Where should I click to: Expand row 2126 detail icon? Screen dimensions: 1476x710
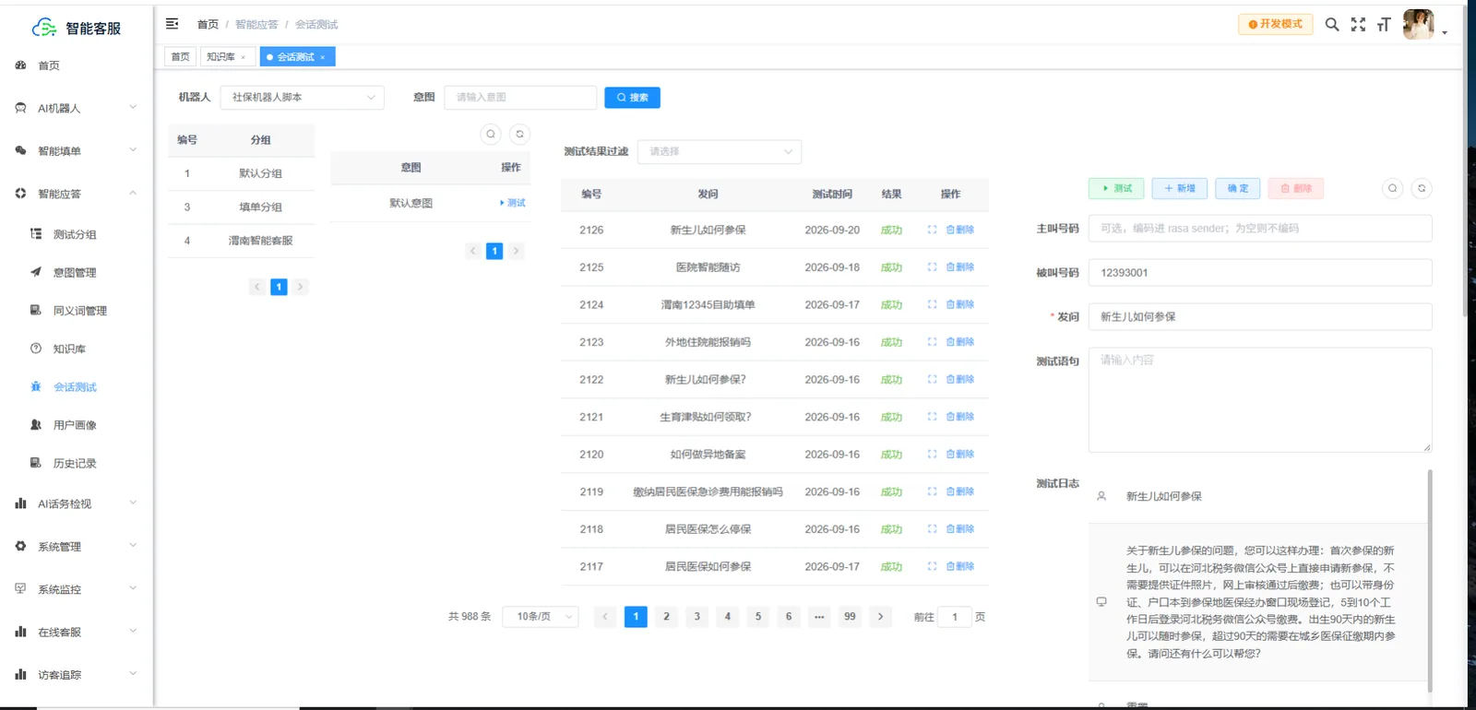(x=932, y=230)
